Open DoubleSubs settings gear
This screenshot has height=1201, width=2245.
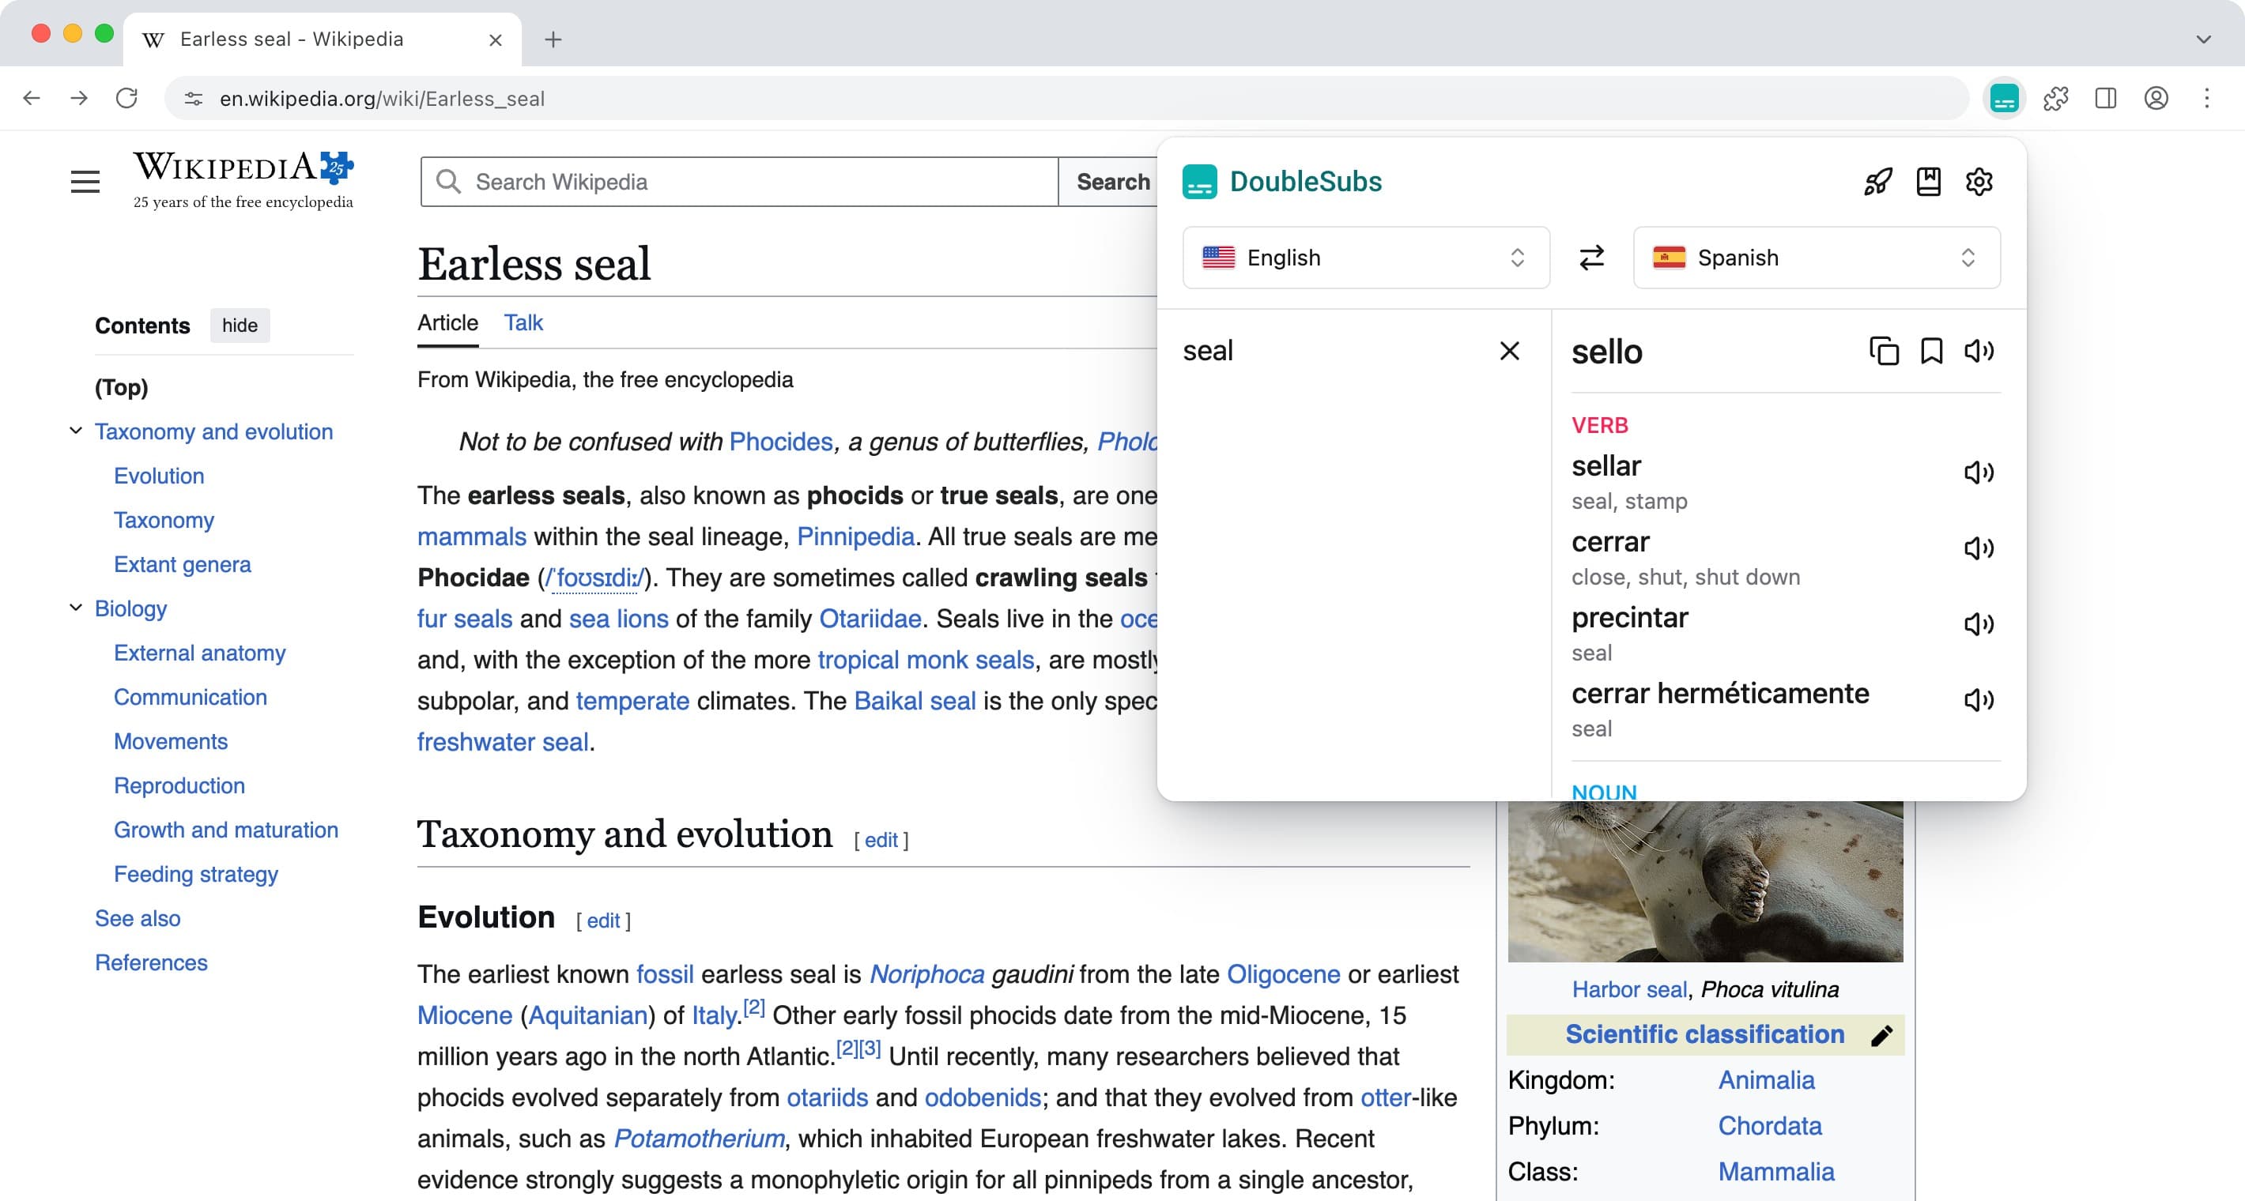[1979, 181]
